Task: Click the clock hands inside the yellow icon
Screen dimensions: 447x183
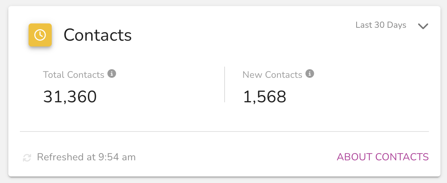Action: coord(40,35)
